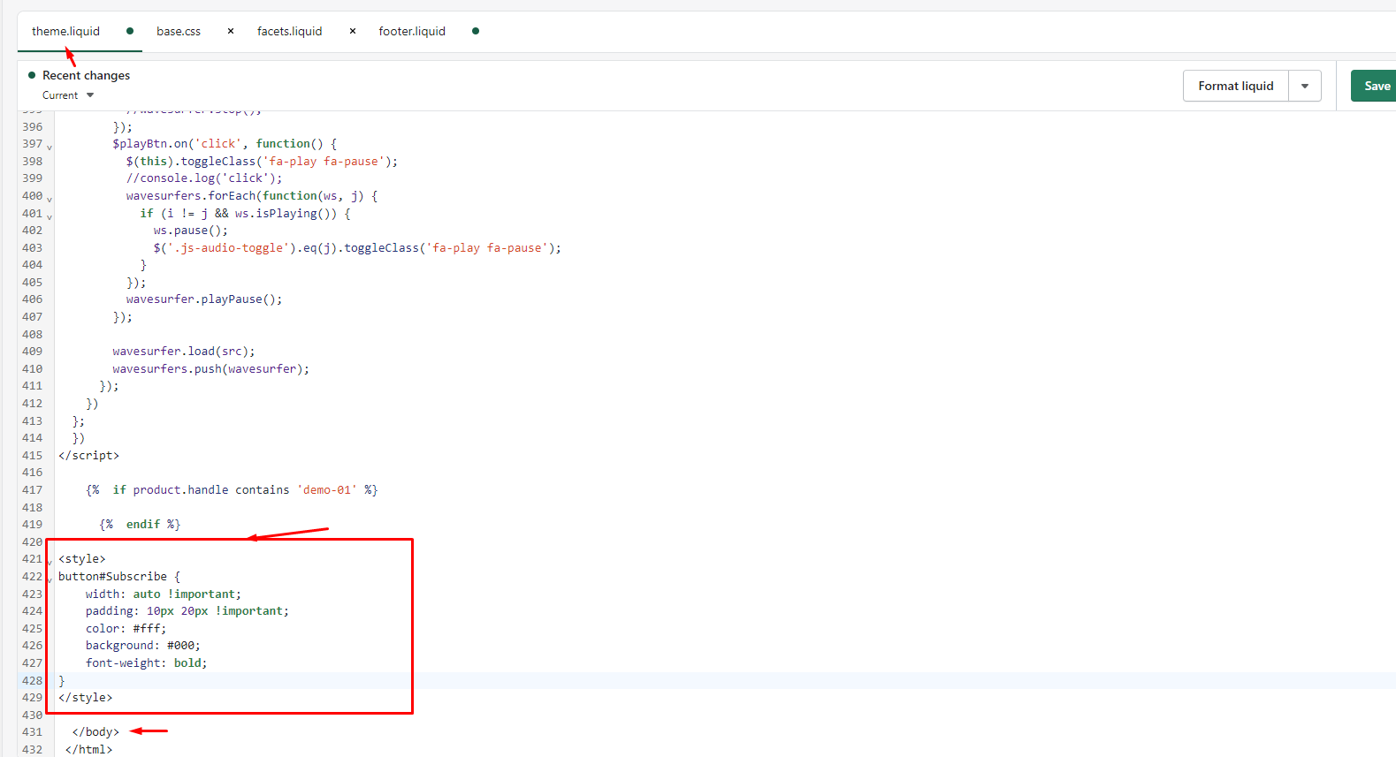Click the closing </script> tag
This screenshot has width=1396, height=757.
tap(88, 456)
